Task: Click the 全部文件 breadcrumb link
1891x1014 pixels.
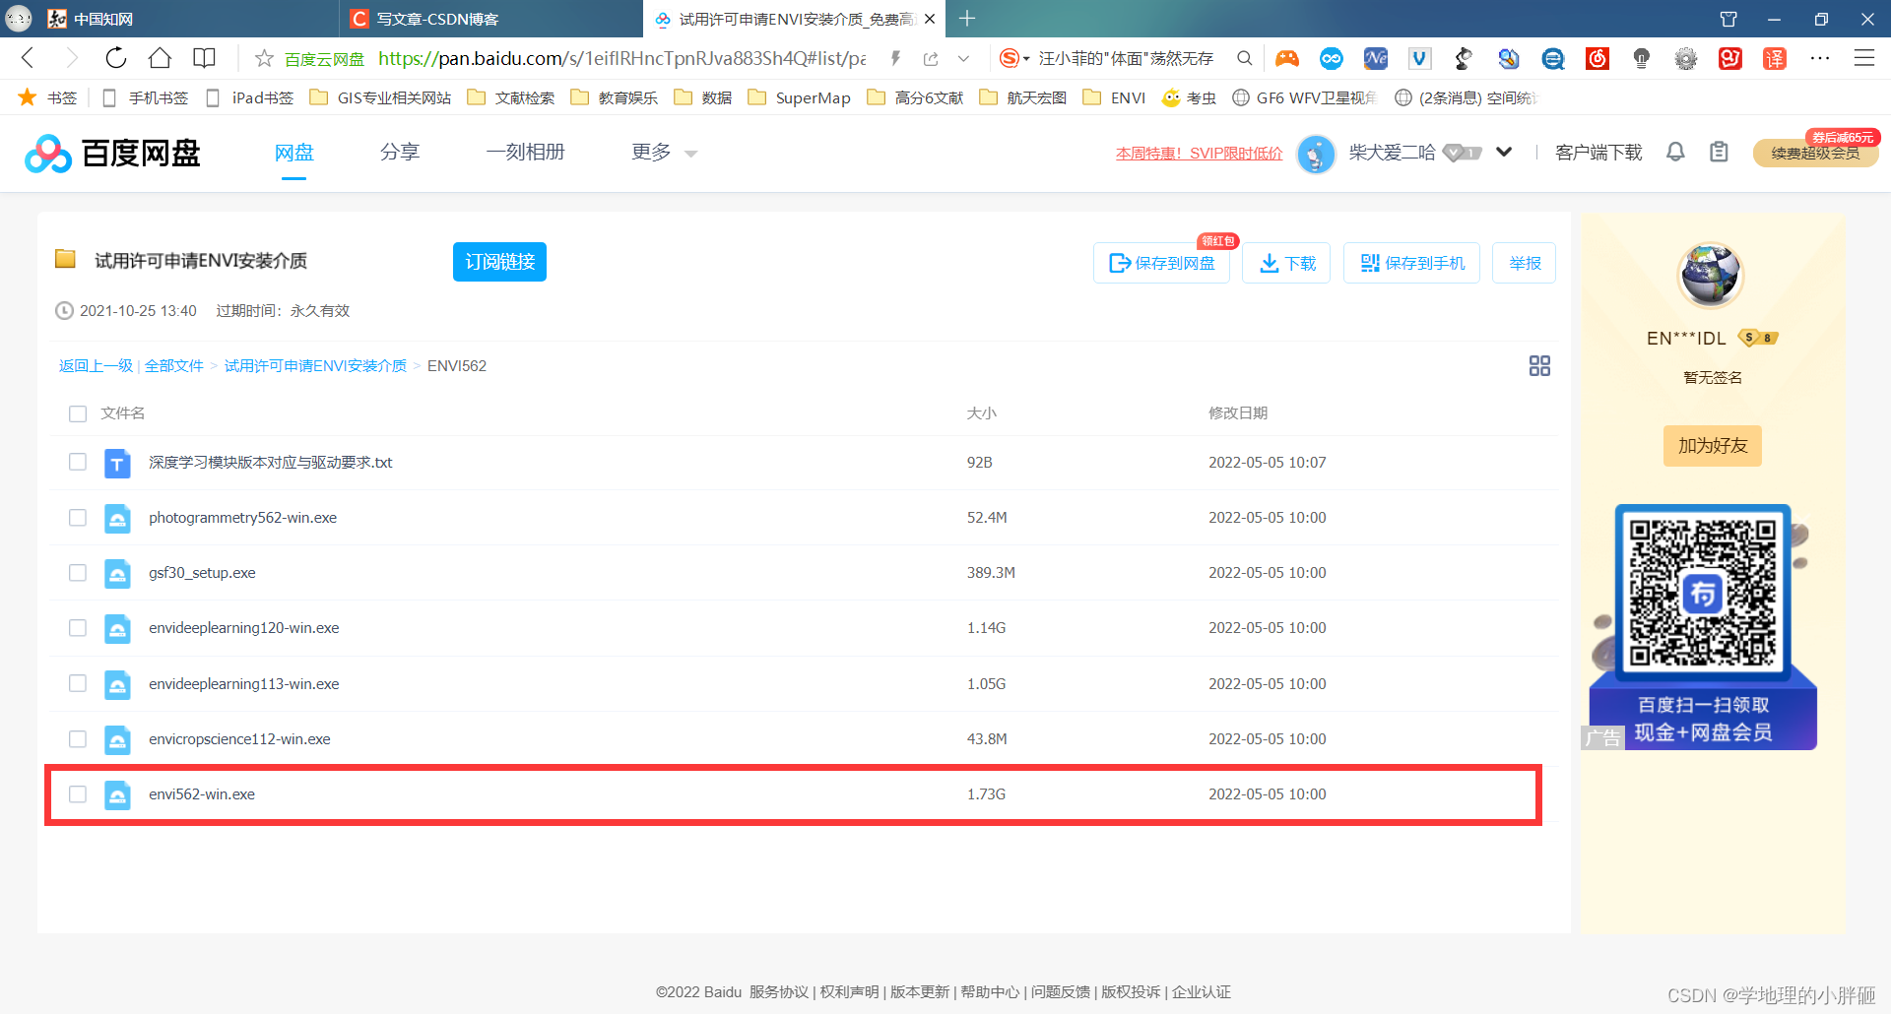Action: [x=174, y=366]
